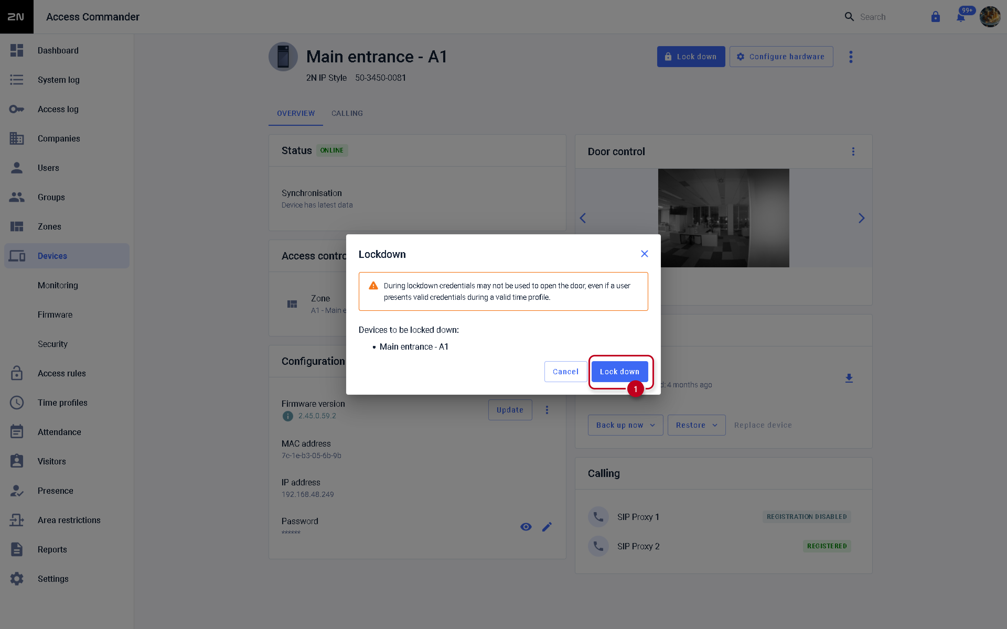Click the Attendance calendar icon
Screen dimensions: 1007x629
click(17, 431)
